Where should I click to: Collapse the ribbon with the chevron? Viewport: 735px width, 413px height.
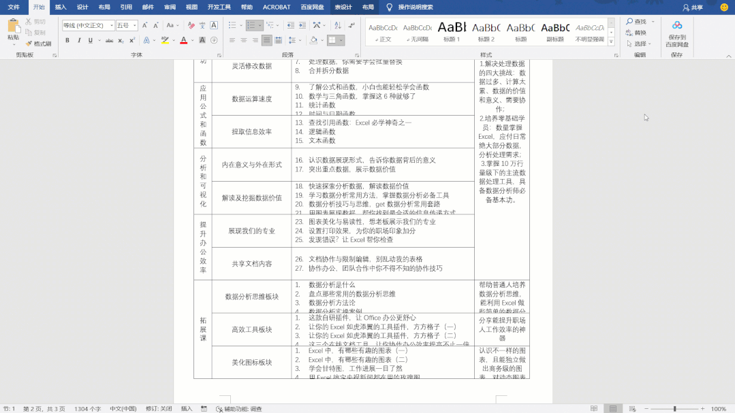click(728, 56)
